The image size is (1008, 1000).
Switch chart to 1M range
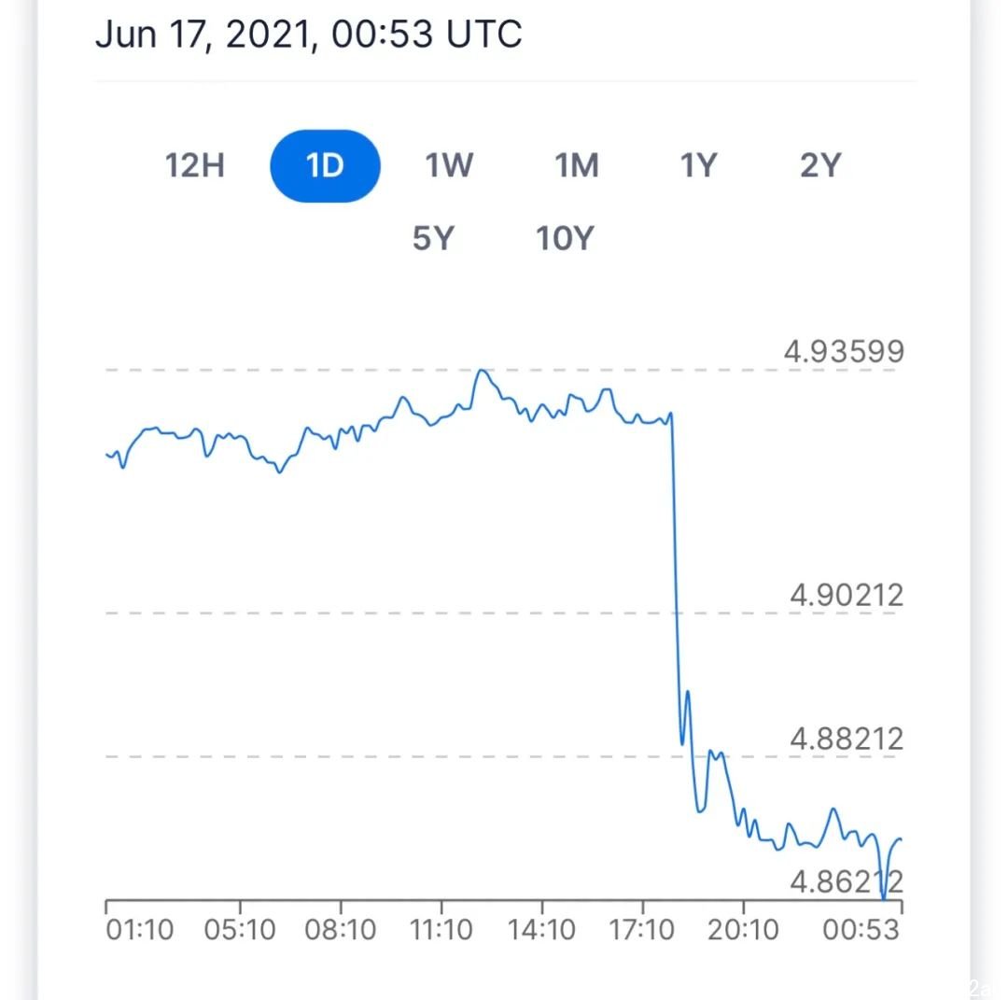578,165
